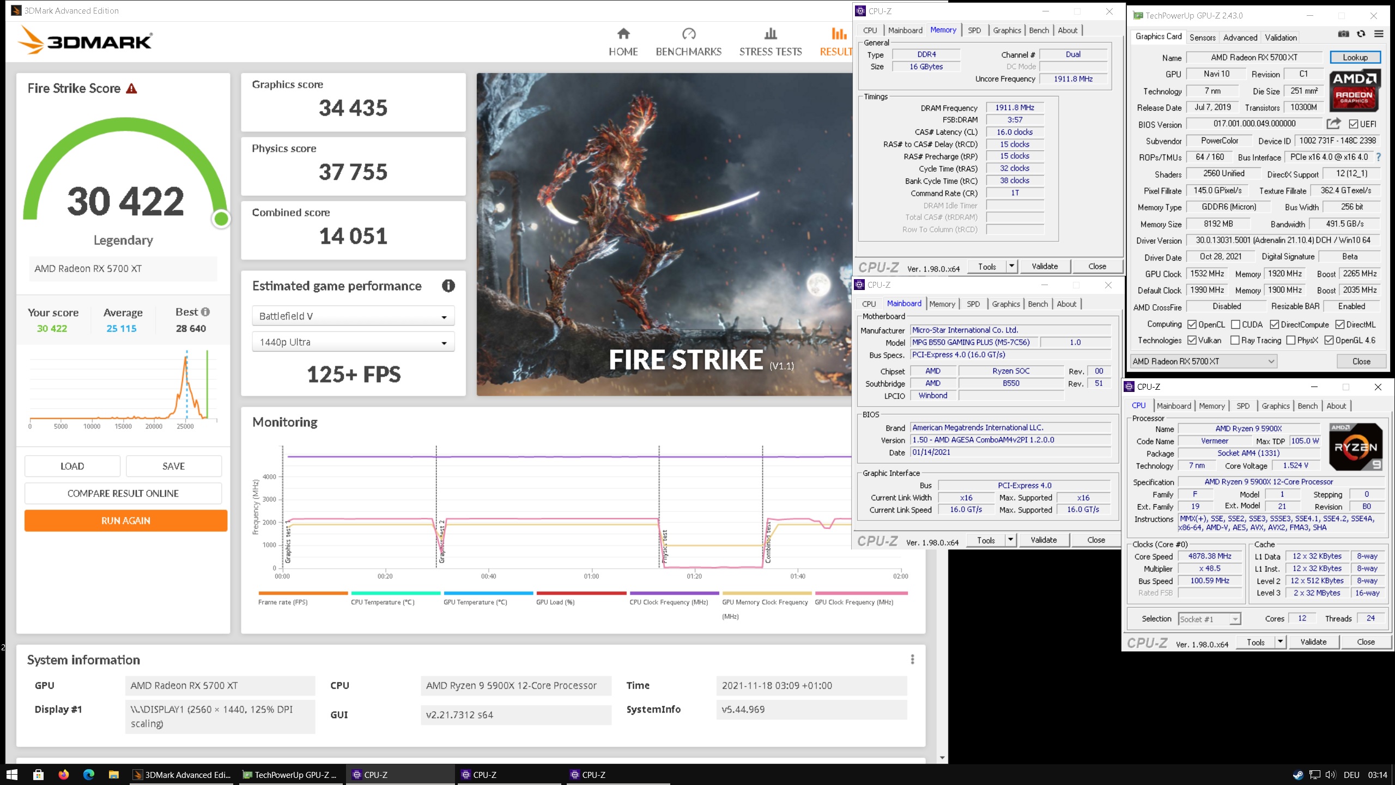Viewport: 1395px width, 785px height.
Task: Click Validate in the CPU-Z CPU window
Action: tap(1313, 642)
